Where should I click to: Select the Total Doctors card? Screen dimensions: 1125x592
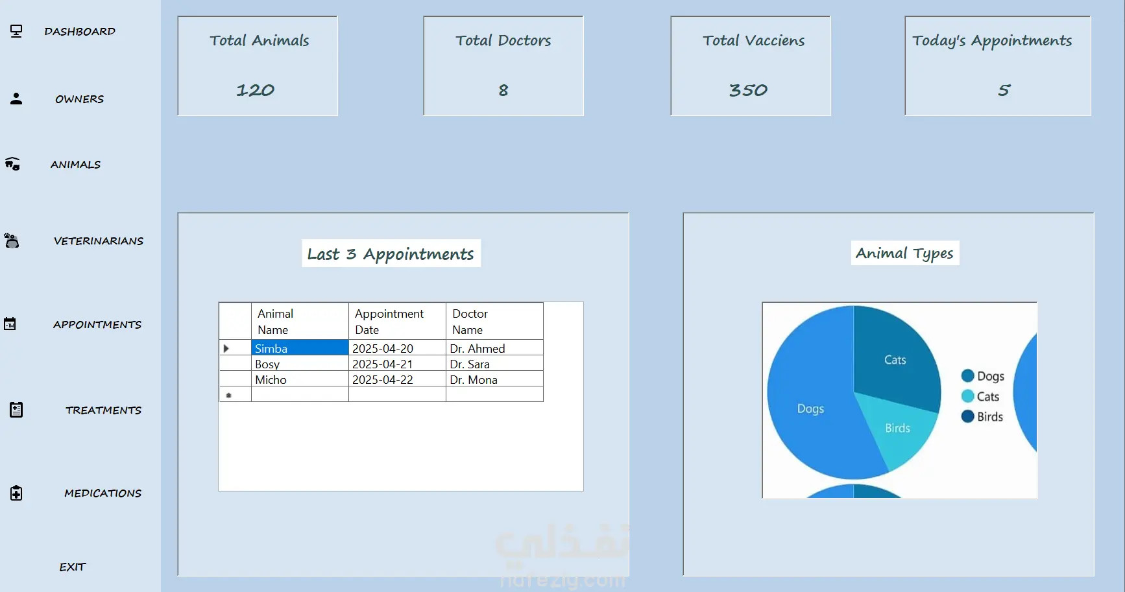503,66
